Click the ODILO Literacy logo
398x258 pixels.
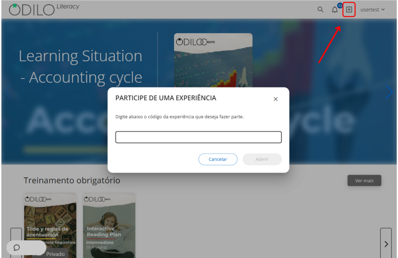click(44, 9)
